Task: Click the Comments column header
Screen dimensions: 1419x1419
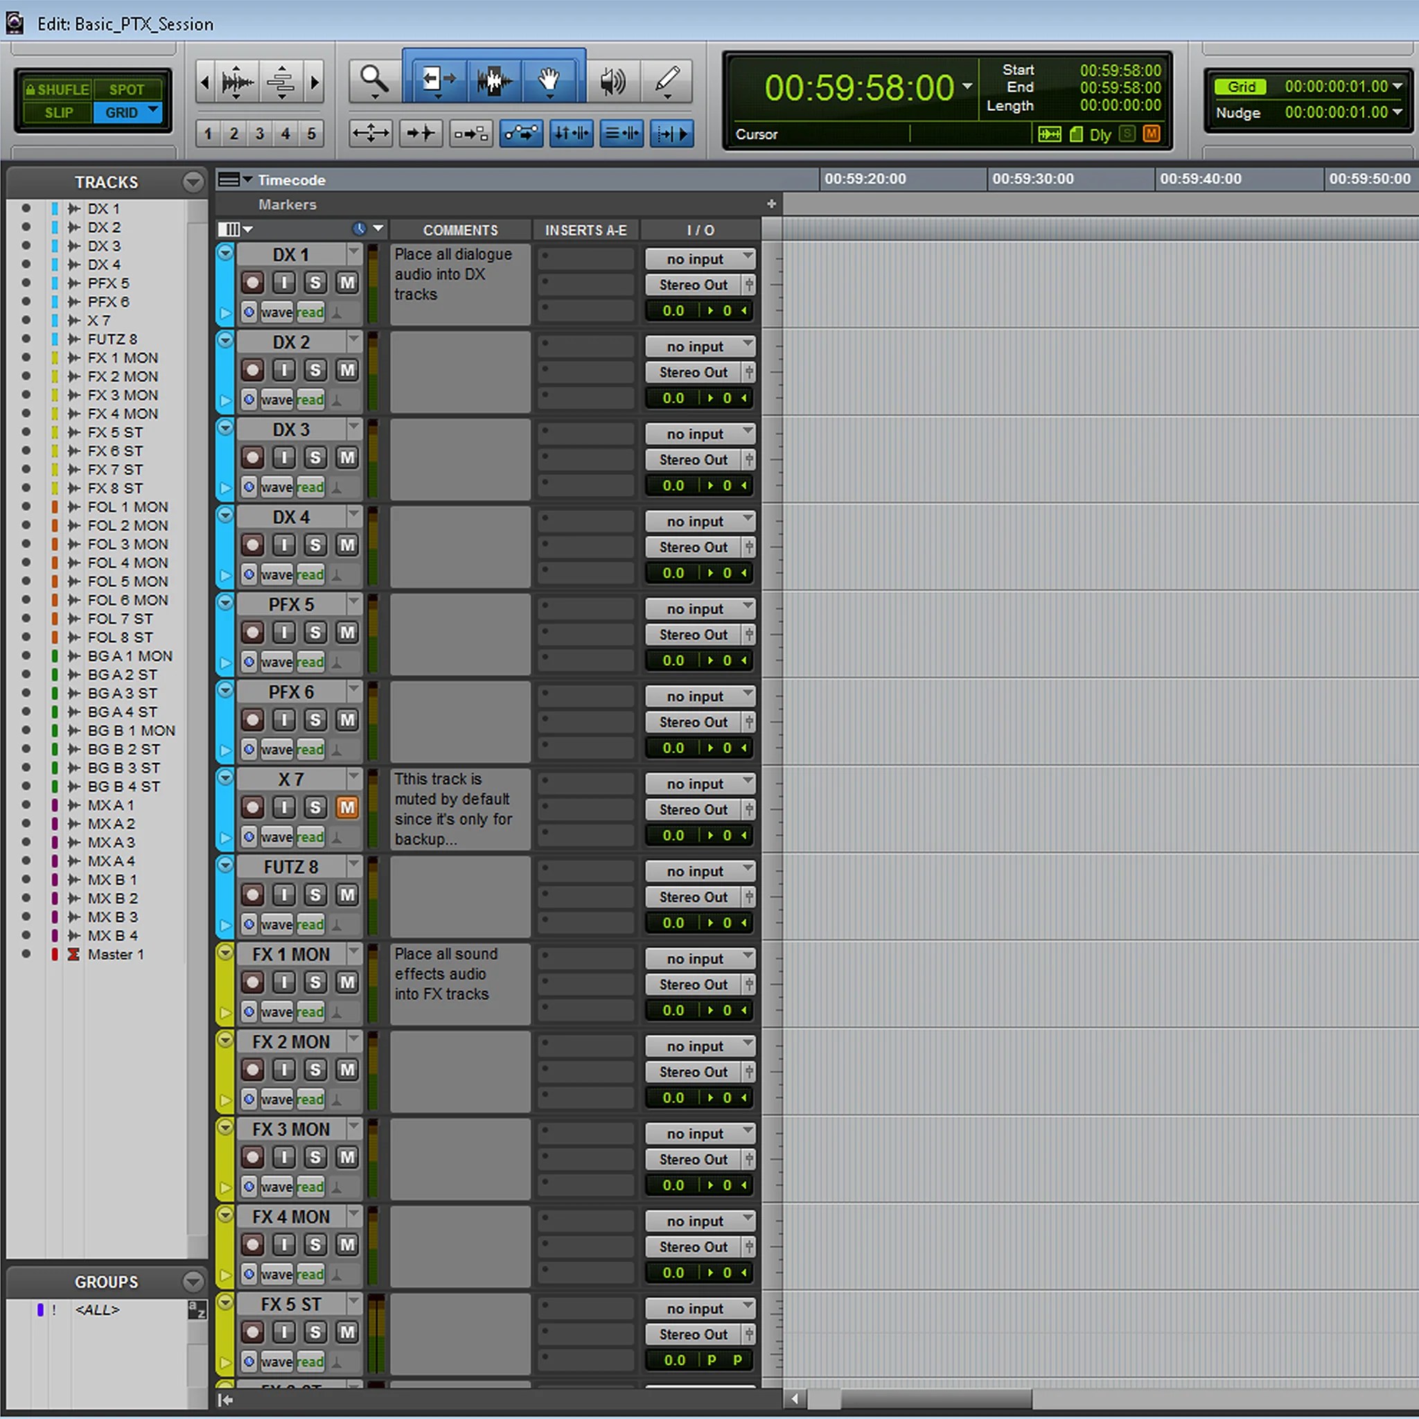Action: (461, 230)
